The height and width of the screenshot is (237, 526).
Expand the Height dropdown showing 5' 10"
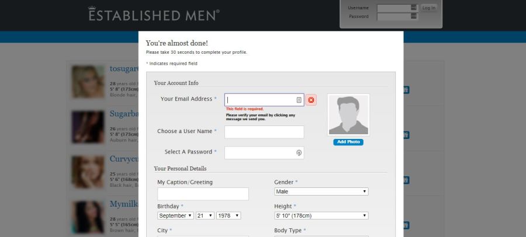[x=321, y=215]
